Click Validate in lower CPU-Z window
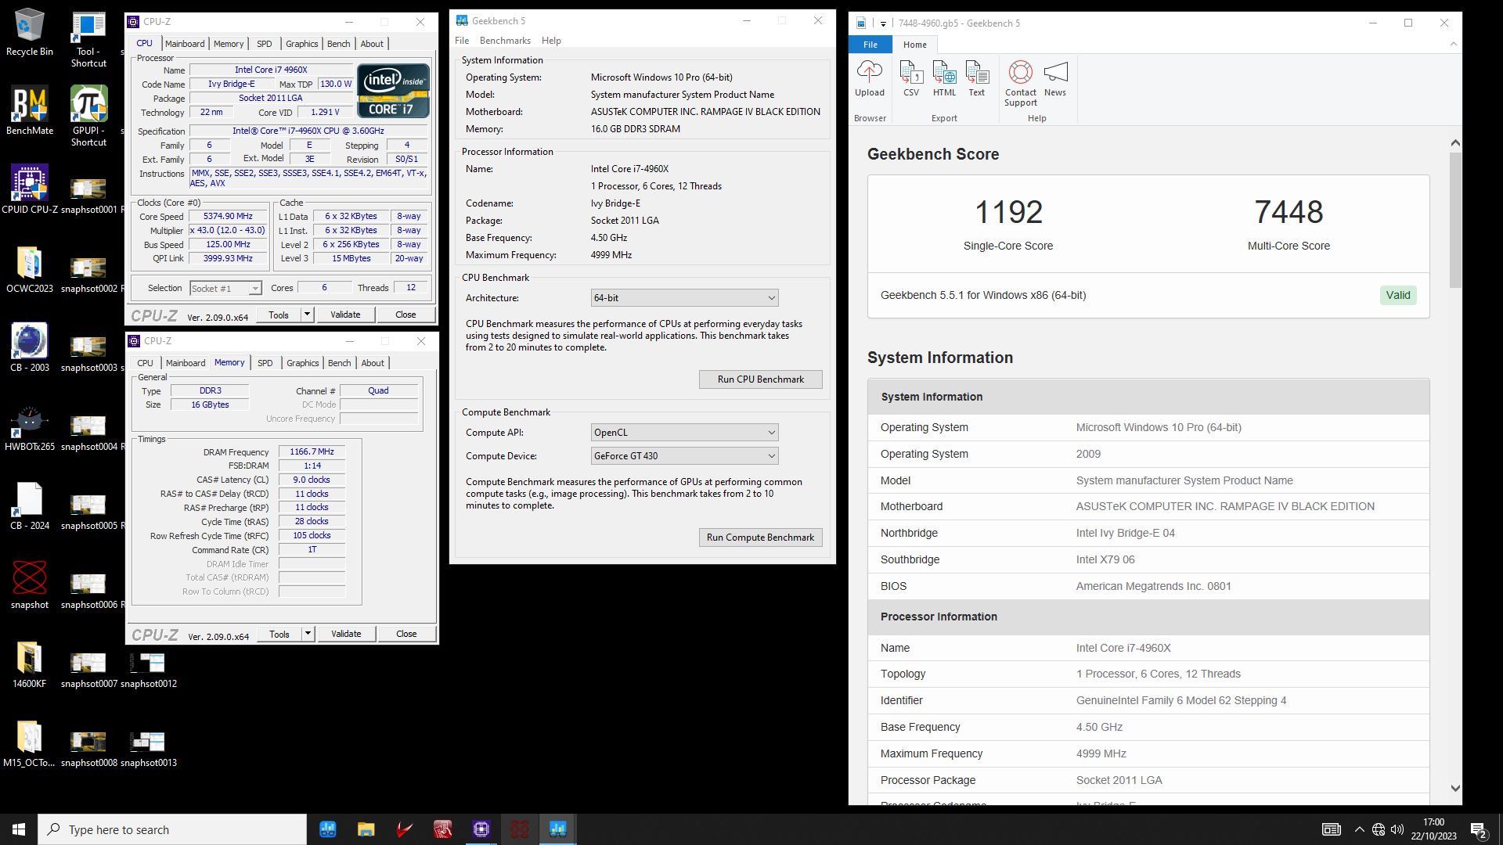The height and width of the screenshot is (845, 1503). [346, 634]
